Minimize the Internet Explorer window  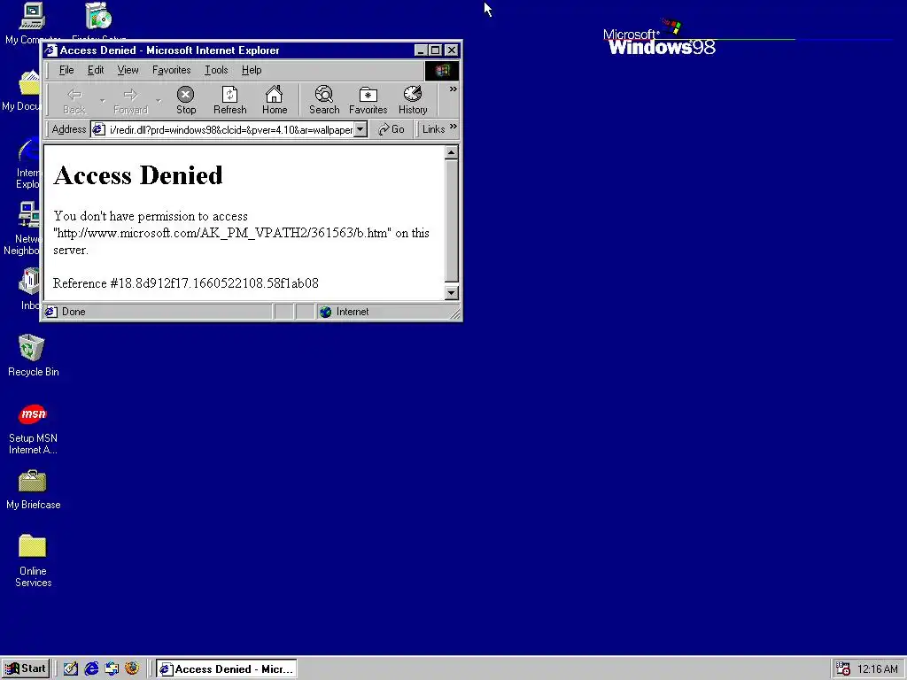click(421, 50)
